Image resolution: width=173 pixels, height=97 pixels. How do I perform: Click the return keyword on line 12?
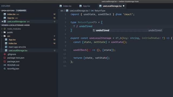coord(78,58)
